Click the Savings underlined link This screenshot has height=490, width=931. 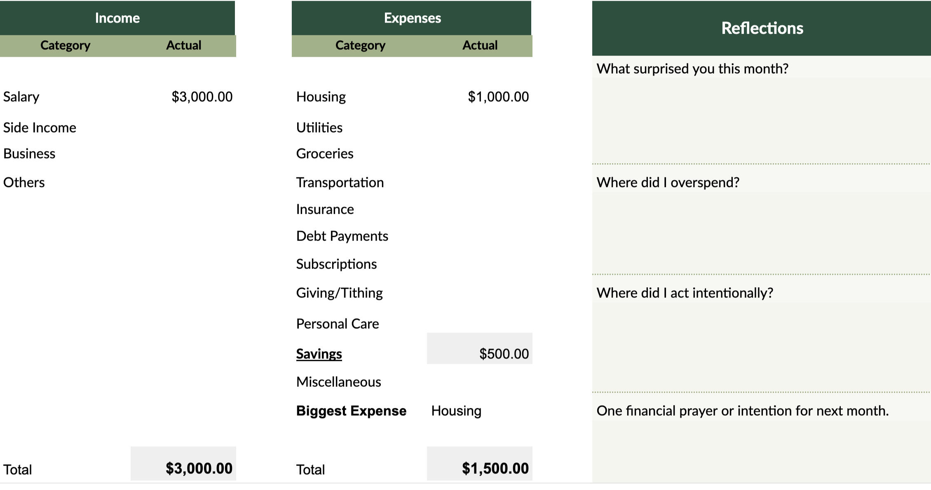[319, 354]
